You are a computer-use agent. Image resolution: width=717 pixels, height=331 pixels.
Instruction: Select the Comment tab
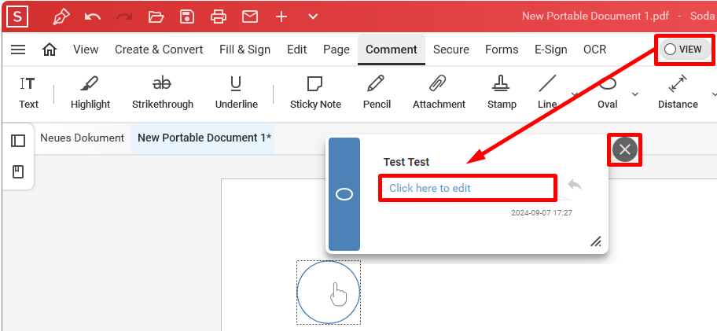pyautogui.click(x=392, y=50)
